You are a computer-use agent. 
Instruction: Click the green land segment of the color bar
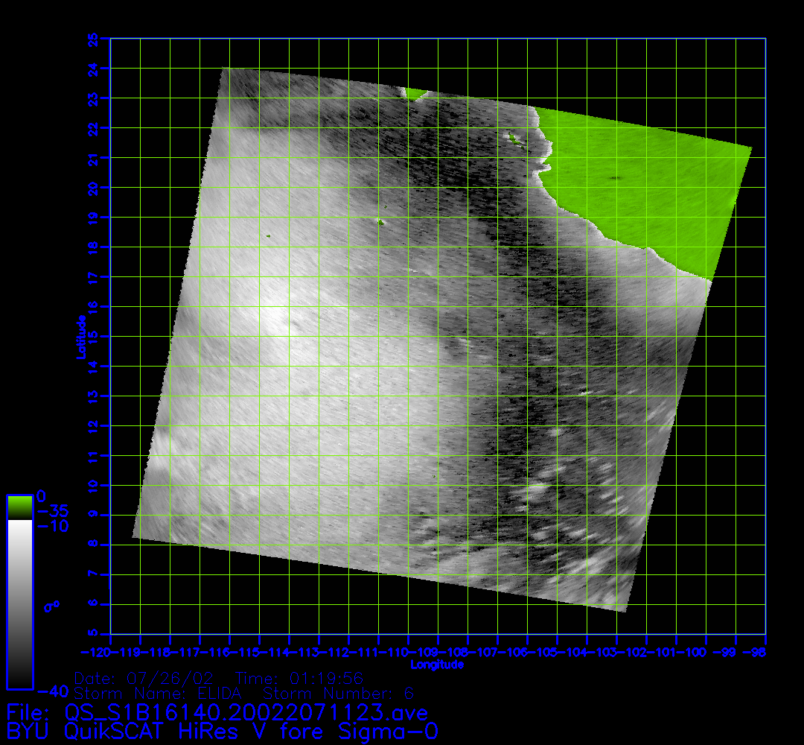(19, 508)
